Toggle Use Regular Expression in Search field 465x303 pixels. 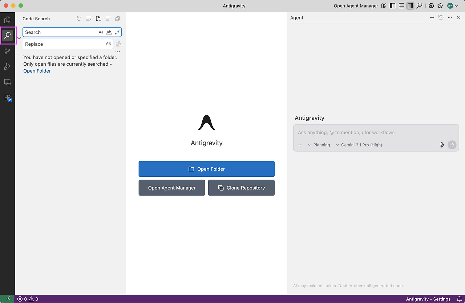pos(117,32)
